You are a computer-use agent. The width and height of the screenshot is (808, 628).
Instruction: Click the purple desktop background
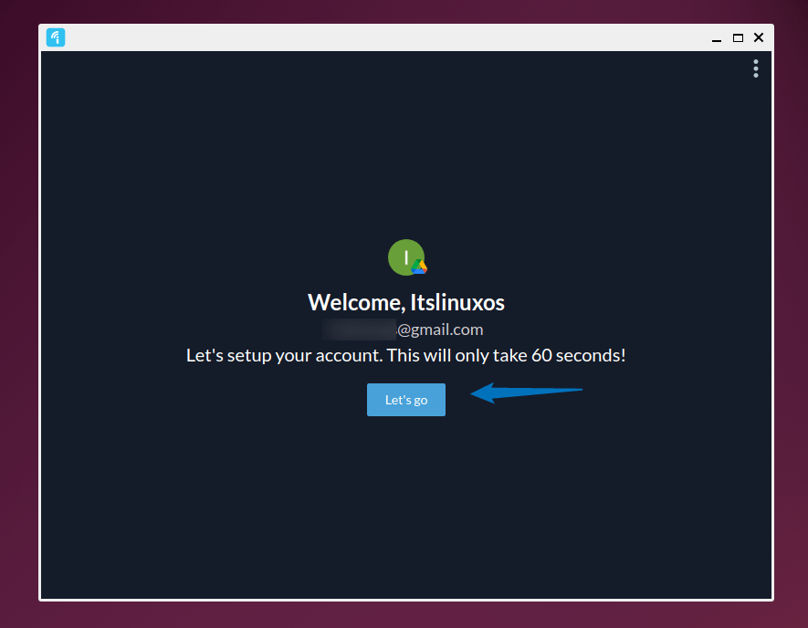[18, 319]
